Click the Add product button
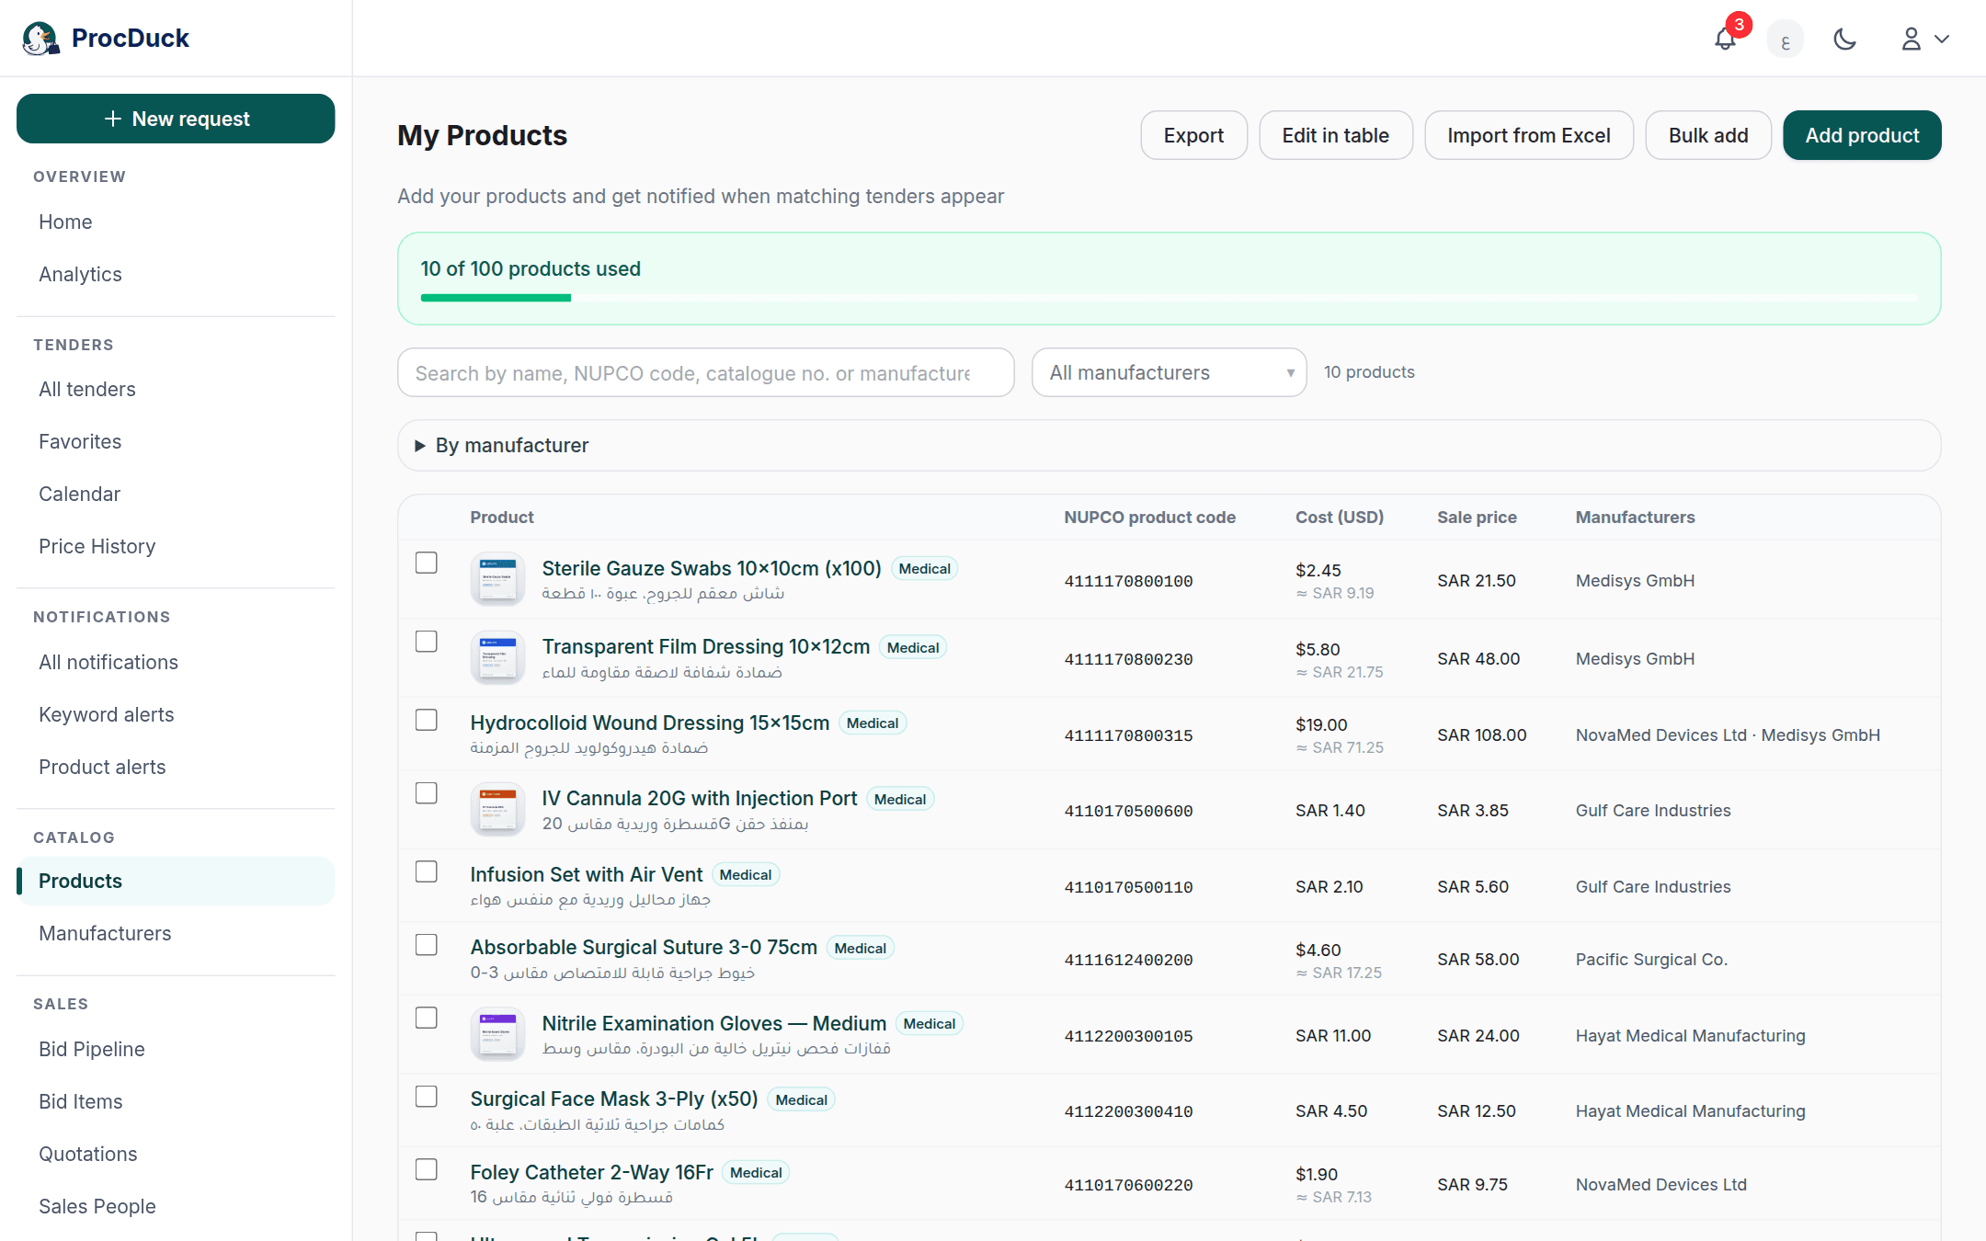Screen dimensions: 1986x1241 [x=1862, y=135]
